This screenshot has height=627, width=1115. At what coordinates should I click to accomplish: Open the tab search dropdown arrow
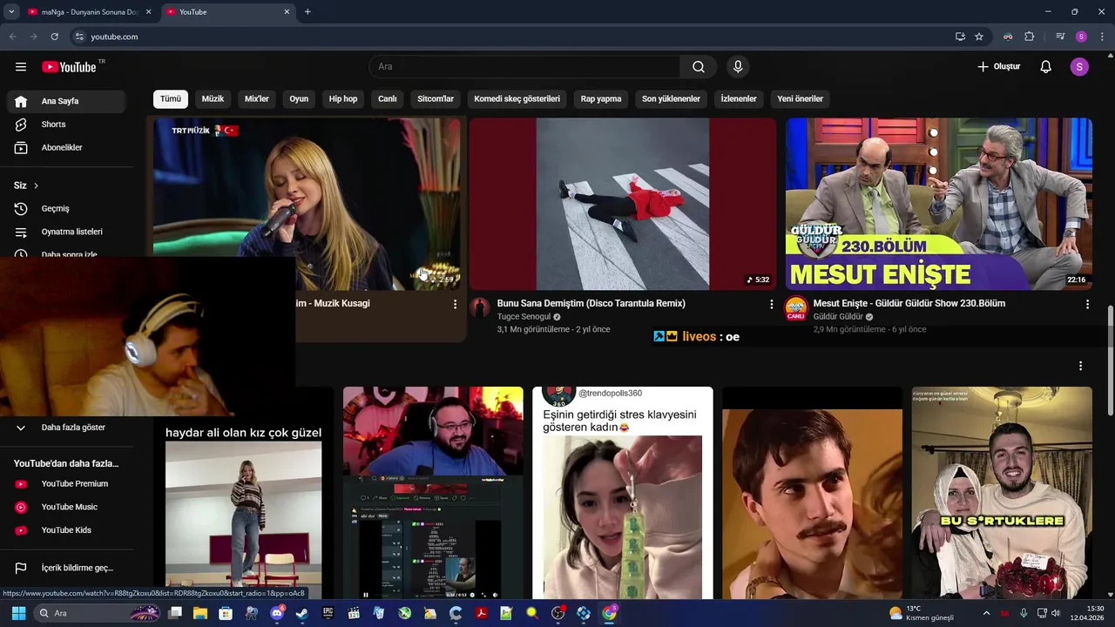point(11,12)
